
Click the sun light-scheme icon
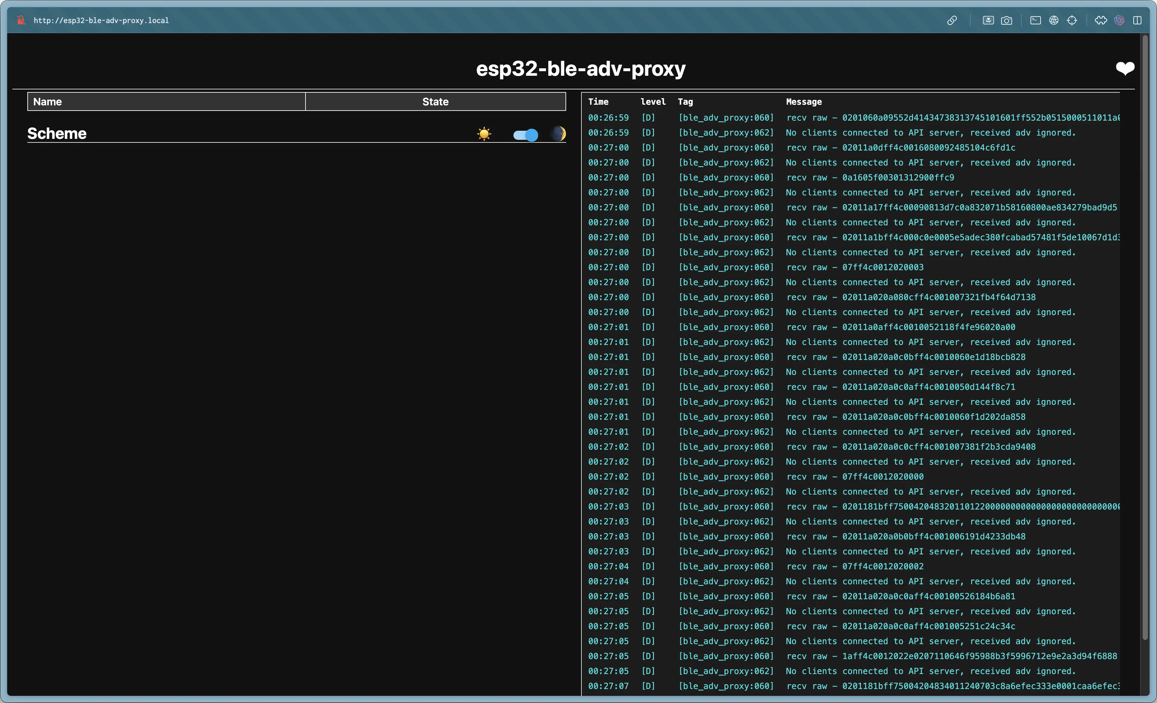click(483, 134)
